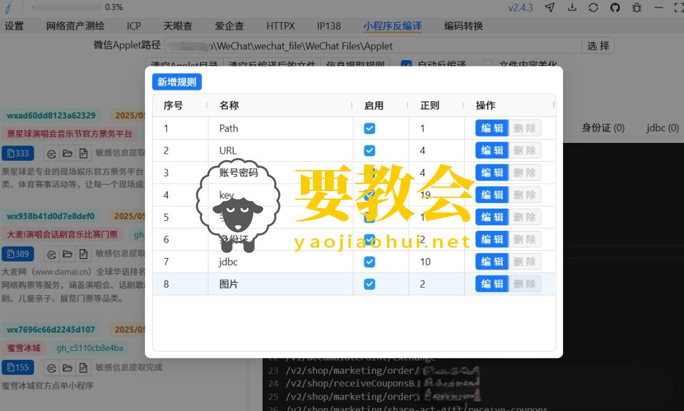This screenshot has height=411, width=684.
Task: Switch to the 天眼查 tab
Action: click(177, 26)
